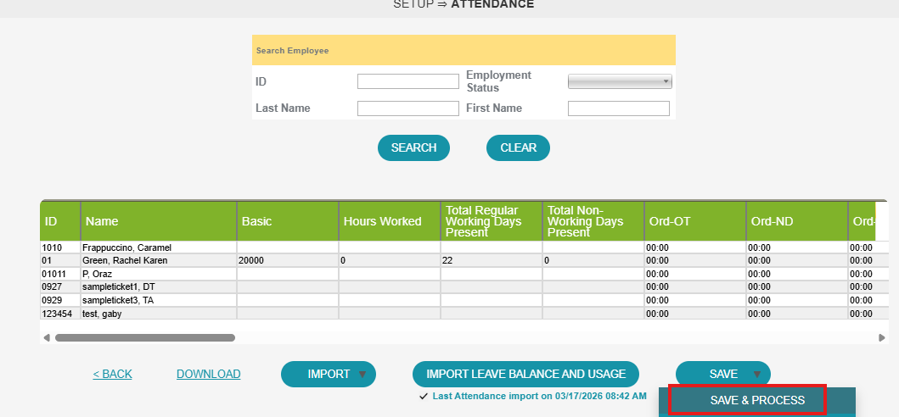Click the CLEAR button

pyautogui.click(x=518, y=147)
